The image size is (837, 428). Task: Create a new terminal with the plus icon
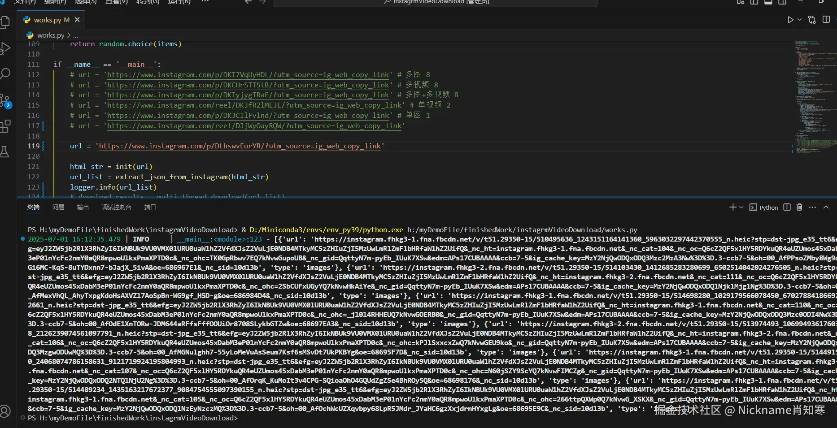[x=732, y=207]
